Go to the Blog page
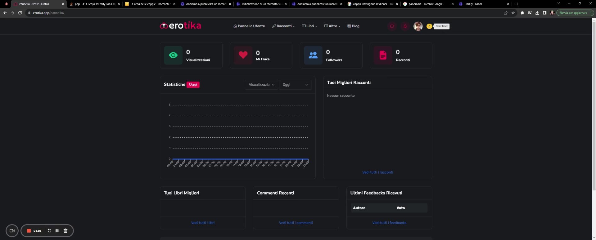 353,26
